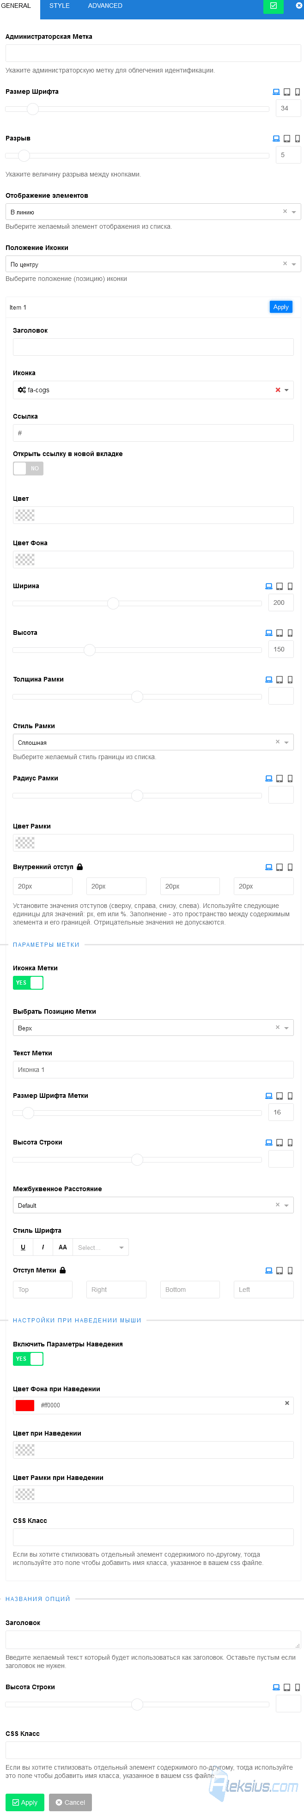
Task: Toggle underline font style button
Action: 23,1247
